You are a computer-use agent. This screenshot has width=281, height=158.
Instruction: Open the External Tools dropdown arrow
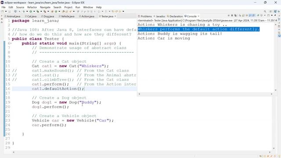pos(48,11)
